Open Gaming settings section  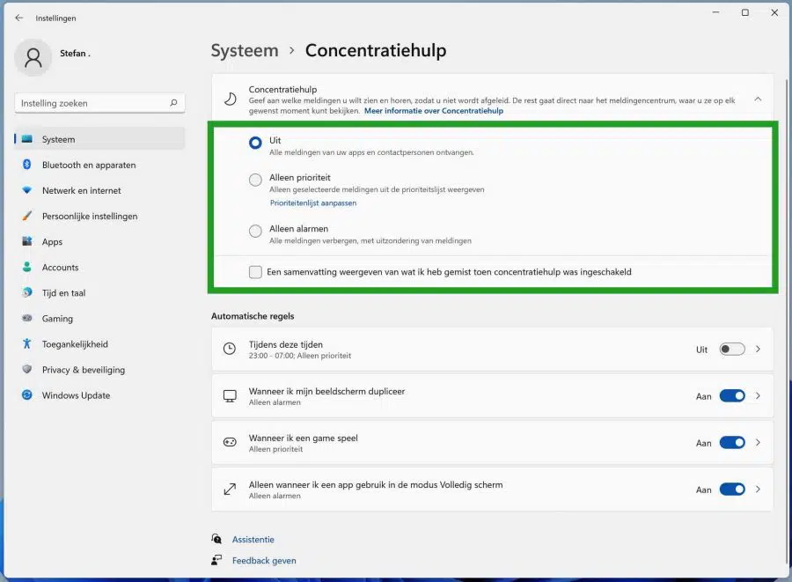(99, 318)
